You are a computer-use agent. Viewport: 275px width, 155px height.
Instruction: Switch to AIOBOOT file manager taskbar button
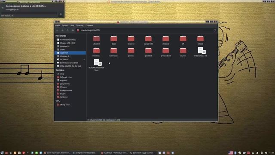114,153
